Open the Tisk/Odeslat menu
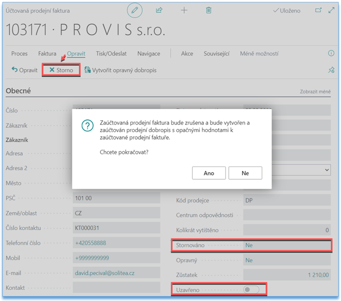The height and width of the screenshot is (301, 341). pyautogui.click(x=111, y=53)
